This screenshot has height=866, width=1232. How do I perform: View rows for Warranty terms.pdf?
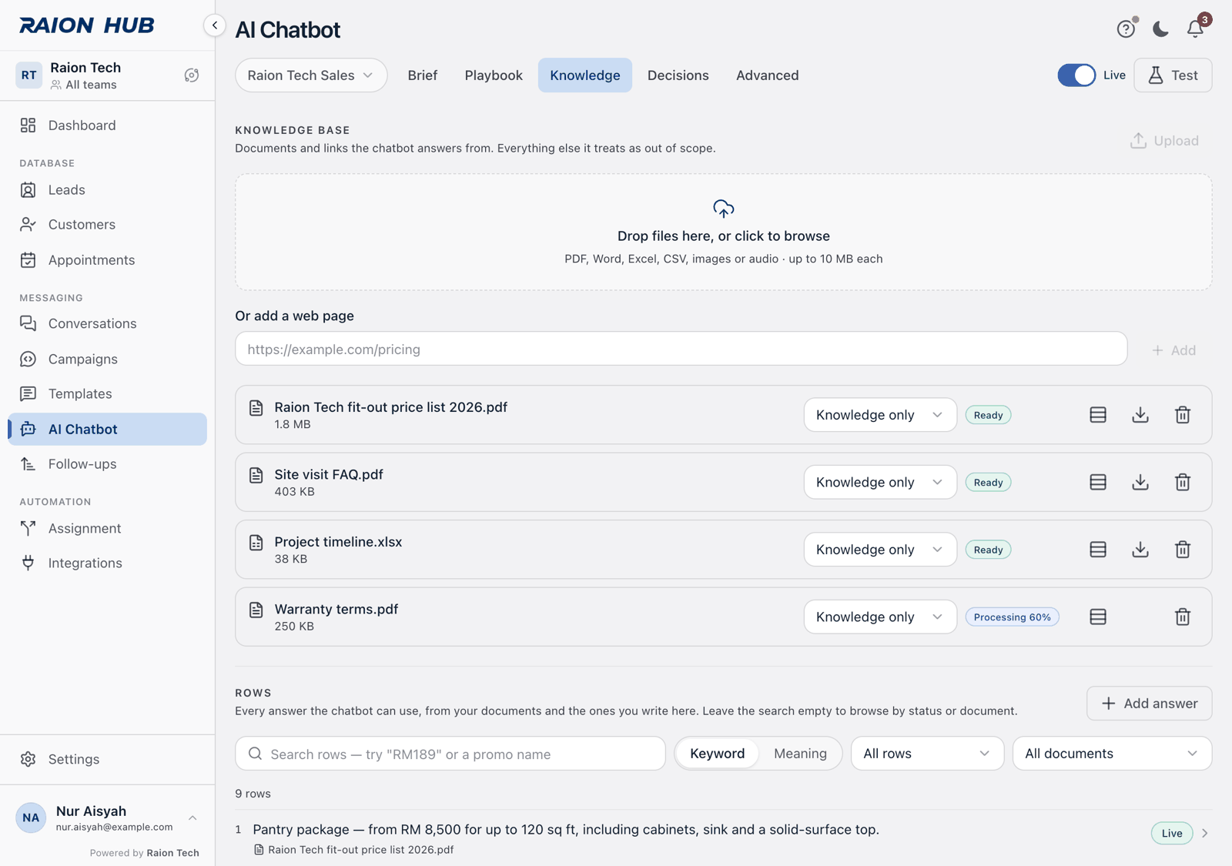pyautogui.click(x=1098, y=617)
